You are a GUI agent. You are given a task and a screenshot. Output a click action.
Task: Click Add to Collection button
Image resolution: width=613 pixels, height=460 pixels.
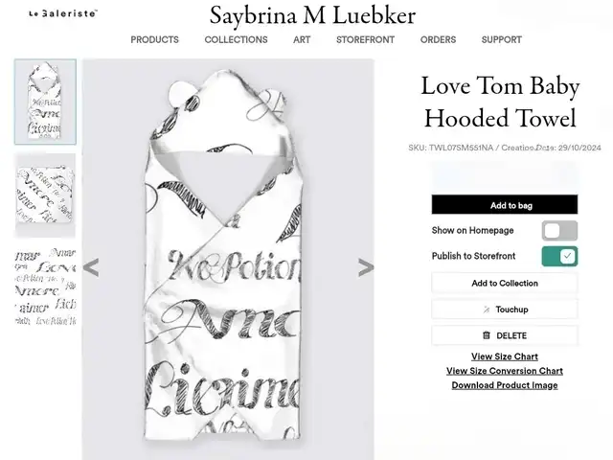(x=505, y=284)
